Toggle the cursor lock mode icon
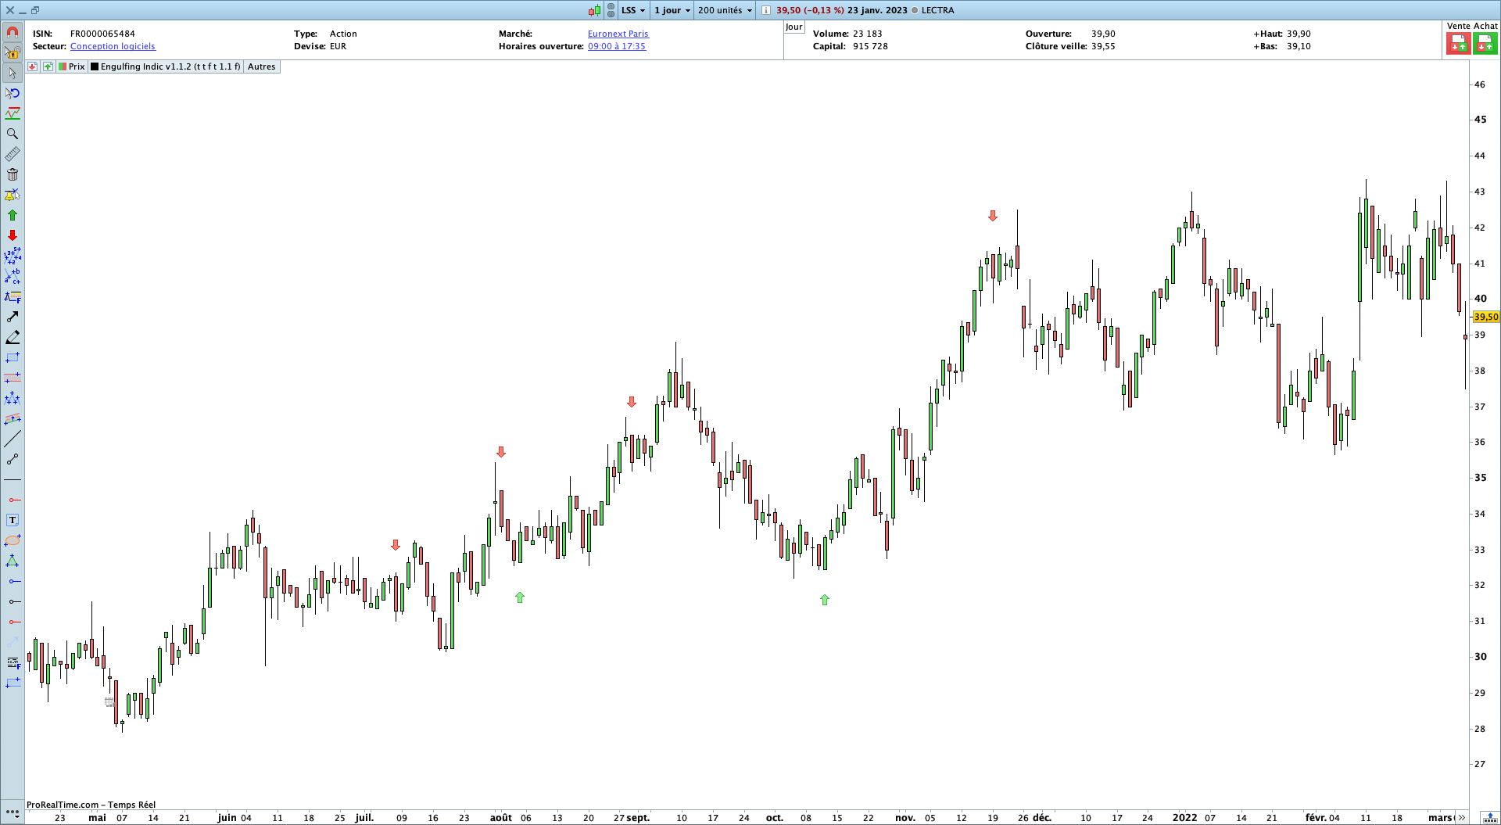This screenshot has height=825, width=1501. (13, 52)
